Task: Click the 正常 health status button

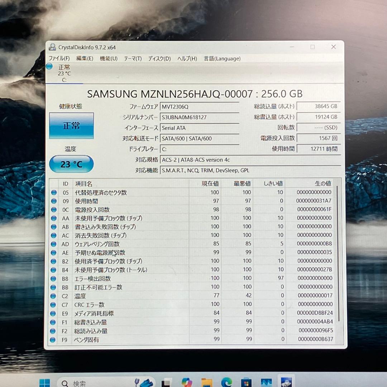Action: pyautogui.click(x=71, y=126)
